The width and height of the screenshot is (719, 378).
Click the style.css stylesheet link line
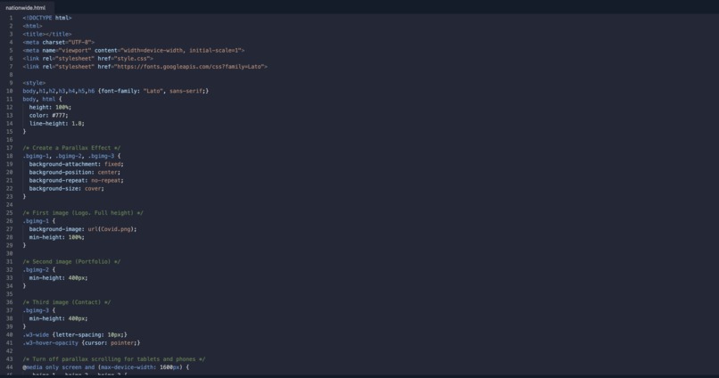88,59
